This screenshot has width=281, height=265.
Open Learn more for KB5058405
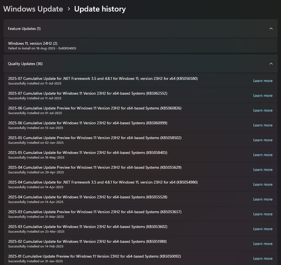pyautogui.click(x=263, y=155)
